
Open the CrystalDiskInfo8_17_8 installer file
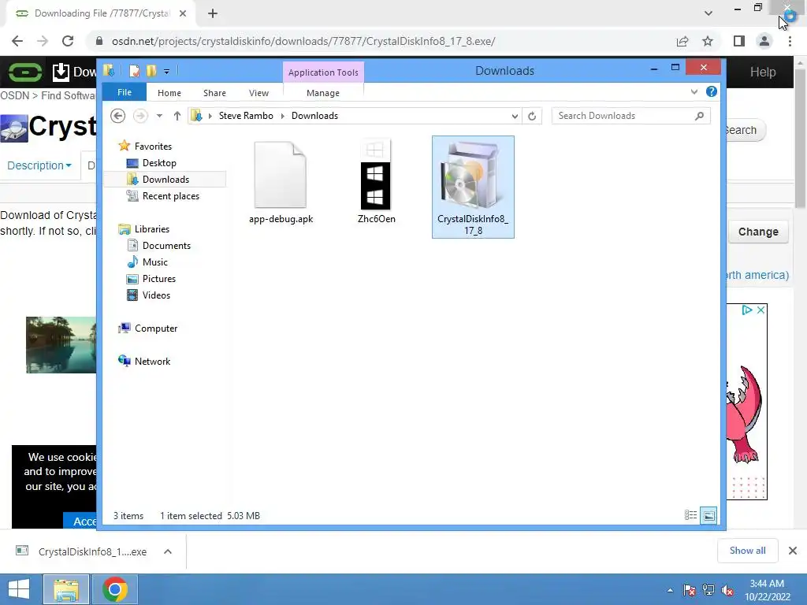click(x=473, y=187)
